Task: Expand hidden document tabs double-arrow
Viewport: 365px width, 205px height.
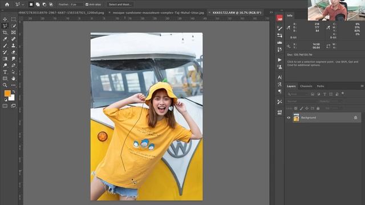Action: click(x=271, y=13)
